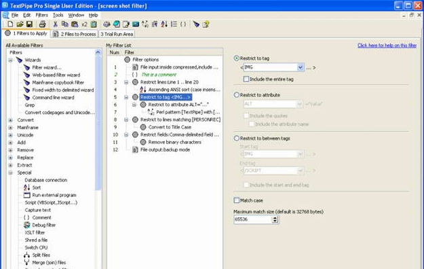Image resolution: width=424 pixels, height=269 pixels.
Task: Click the filter wizard funnel toolbar icon
Action: [196, 24]
